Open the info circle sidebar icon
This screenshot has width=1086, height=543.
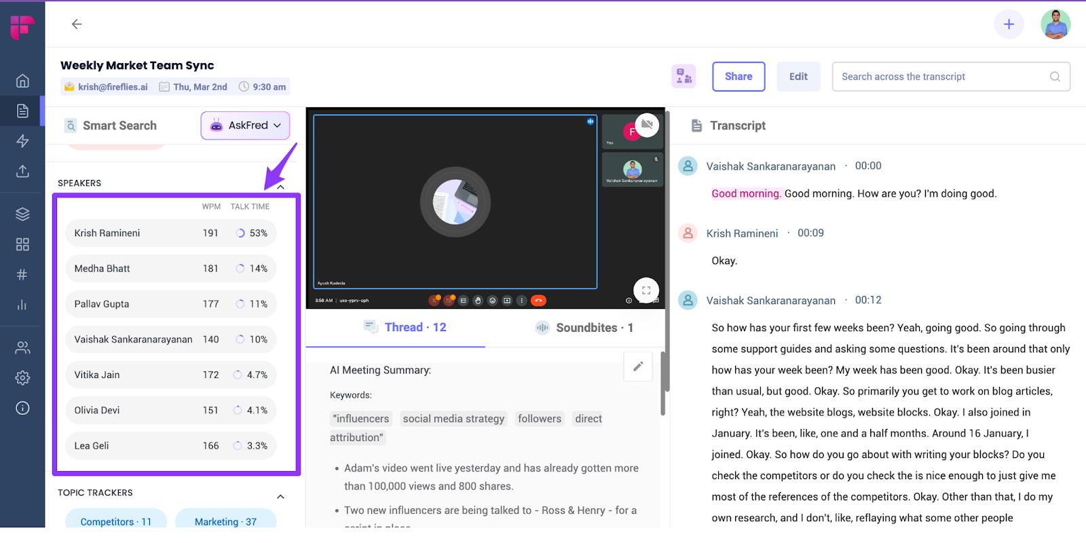click(22, 408)
